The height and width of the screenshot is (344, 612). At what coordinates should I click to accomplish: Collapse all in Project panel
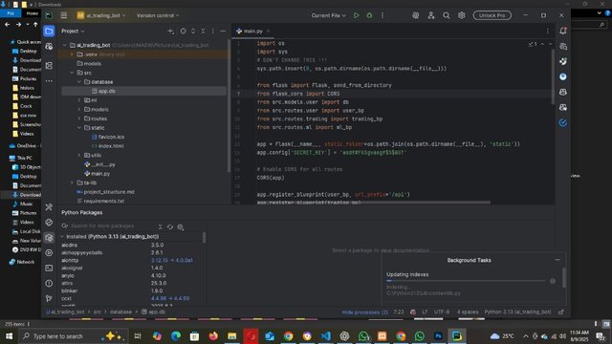point(203,32)
